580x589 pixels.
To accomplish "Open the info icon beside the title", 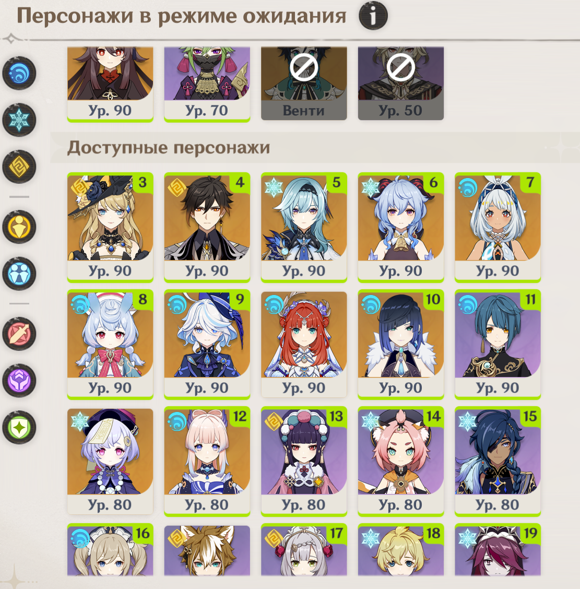I will (x=373, y=16).
